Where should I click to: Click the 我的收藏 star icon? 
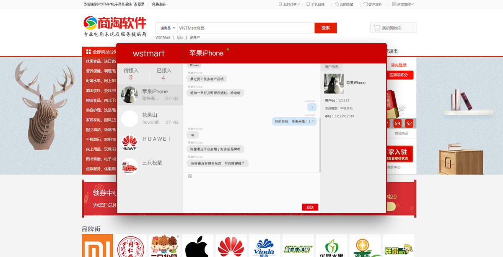pos(337,4)
